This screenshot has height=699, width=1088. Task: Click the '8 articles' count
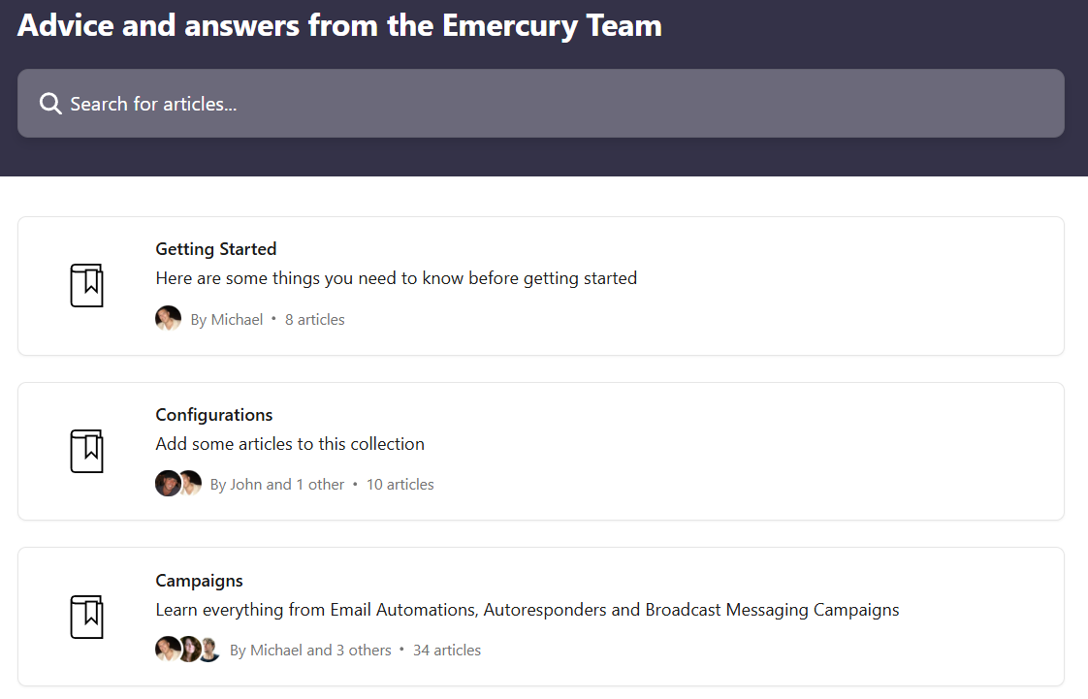pos(315,320)
